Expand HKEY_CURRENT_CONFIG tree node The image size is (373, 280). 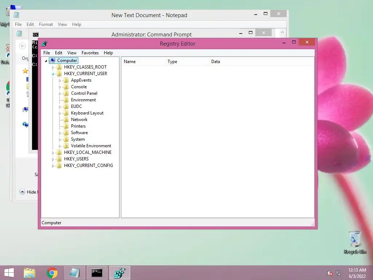point(53,166)
